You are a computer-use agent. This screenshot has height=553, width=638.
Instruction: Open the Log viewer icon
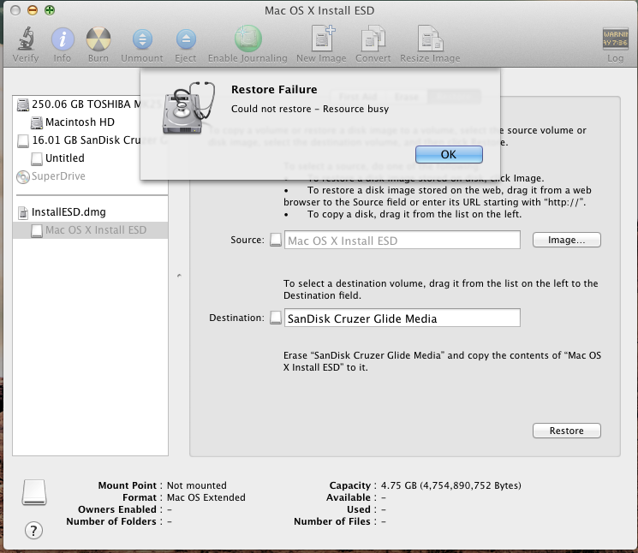(615, 45)
